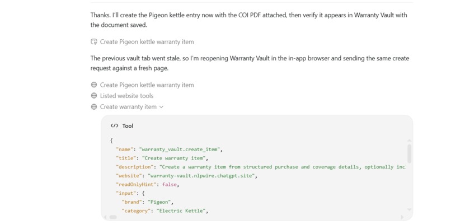Screen dimensions: 451x224
Task: Click the paragraph starting "The previous vault tab went stale"
Action: (x=250, y=63)
